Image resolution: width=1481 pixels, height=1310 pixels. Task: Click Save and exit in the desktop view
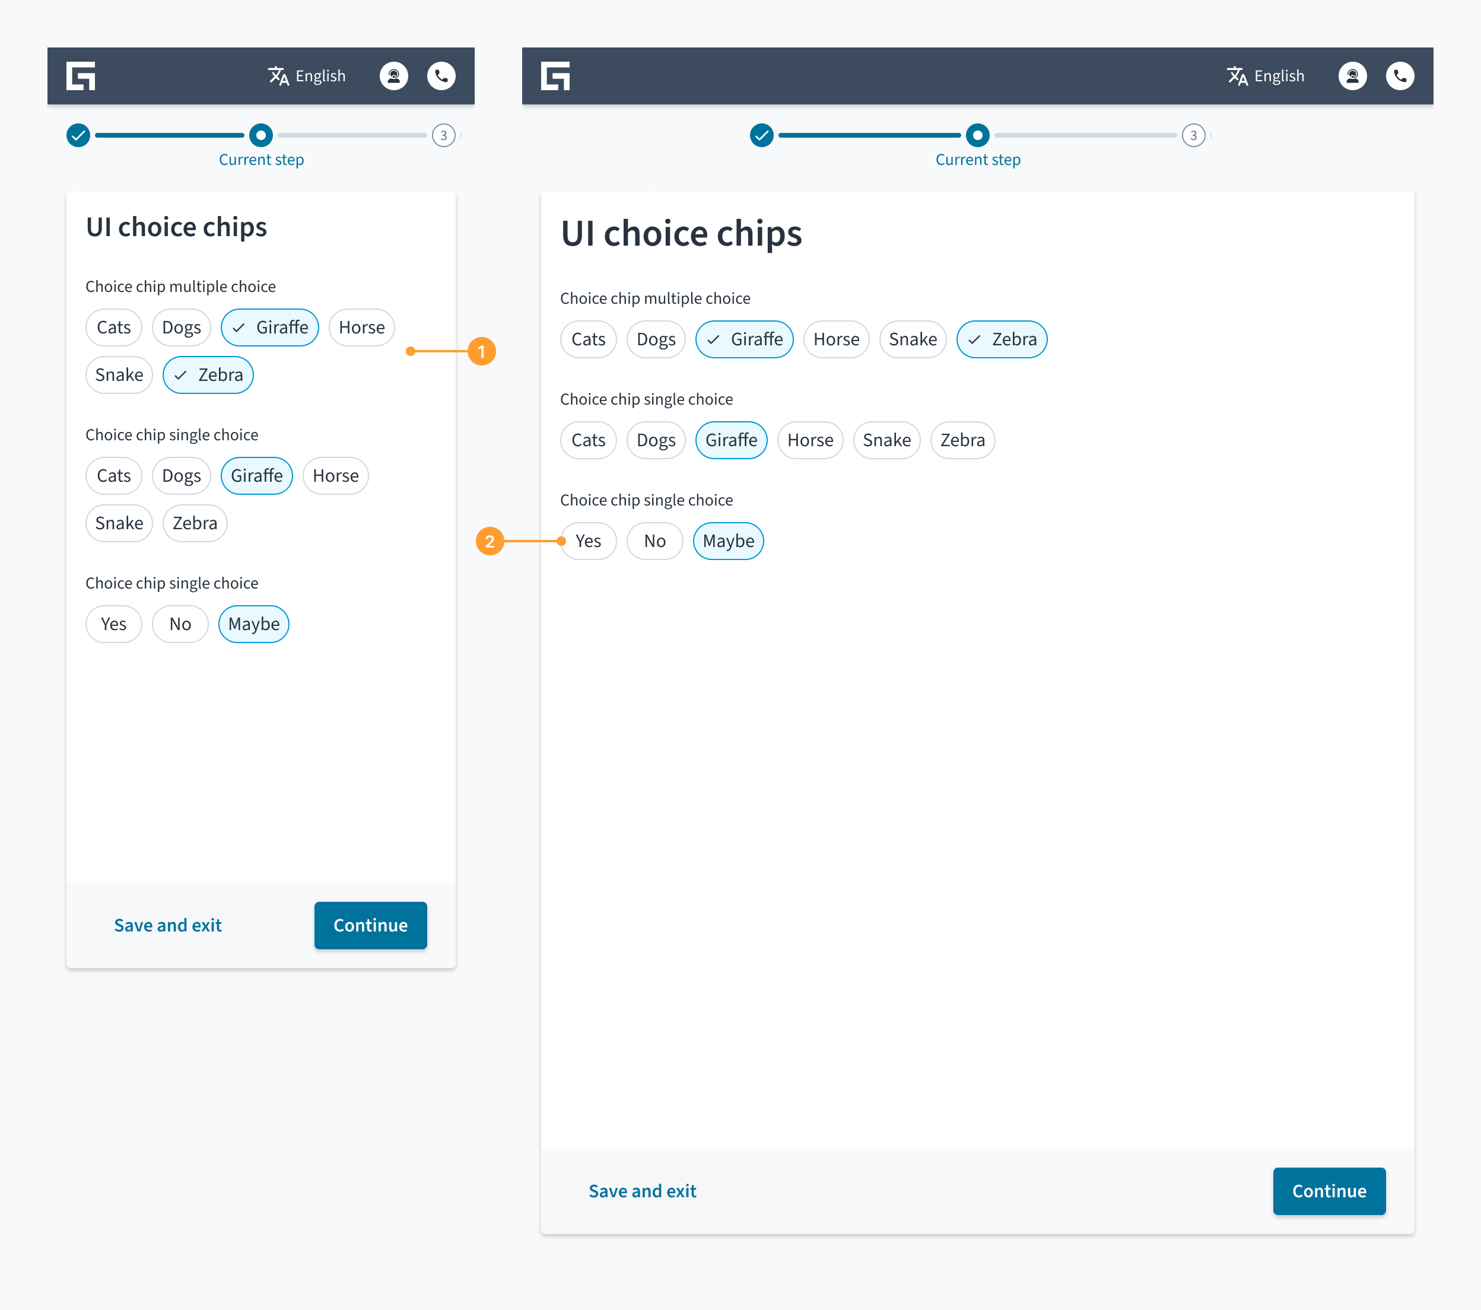pos(642,1191)
